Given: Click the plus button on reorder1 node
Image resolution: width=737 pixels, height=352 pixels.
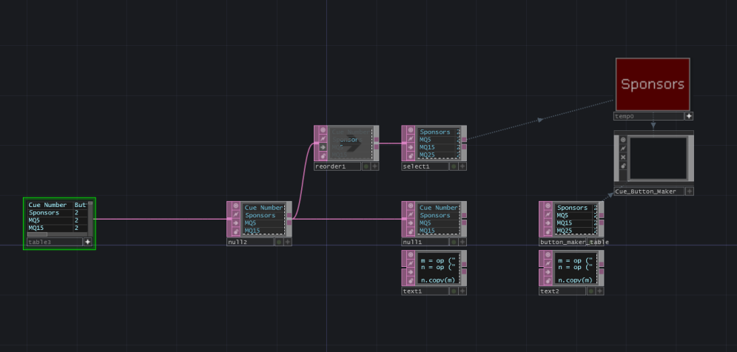Looking at the screenshot, I should 375,166.
